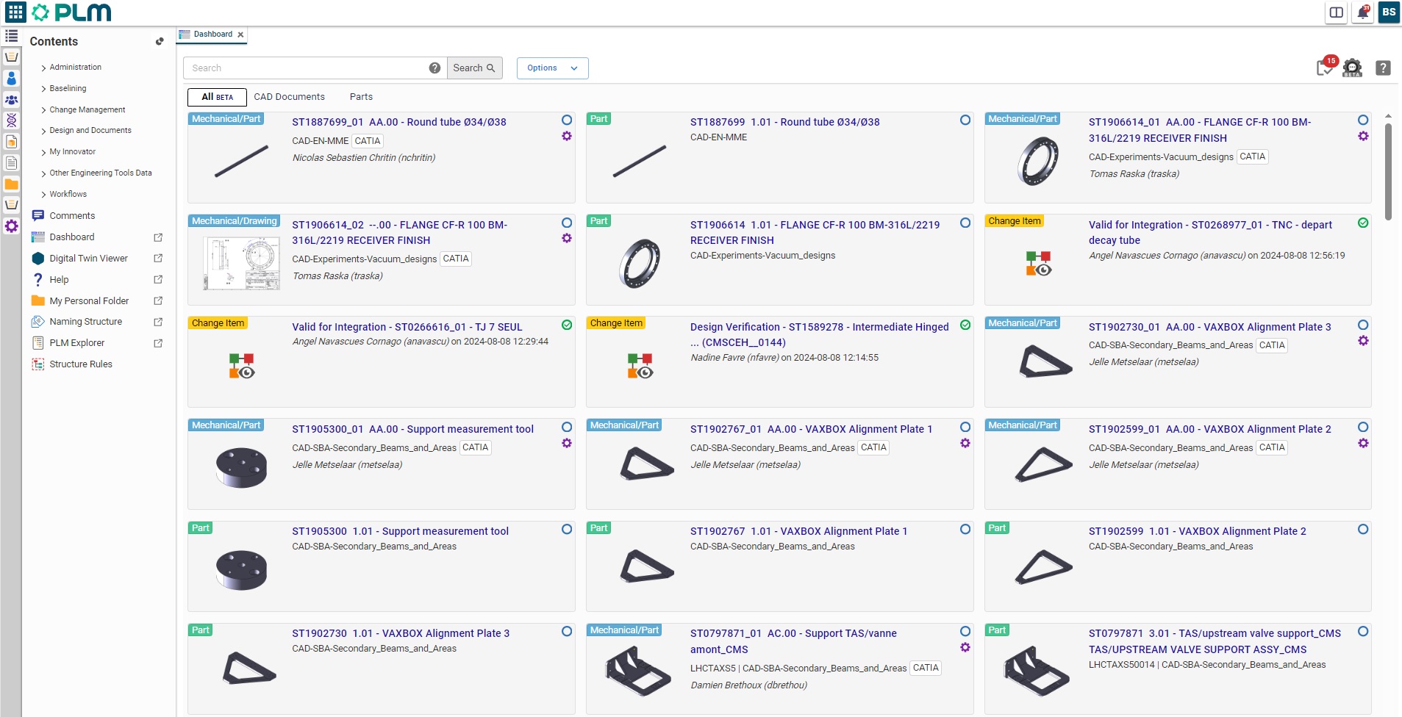Open PLM Explorer external link icon
This screenshot has height=717, width=1402.
click(158, 343)
